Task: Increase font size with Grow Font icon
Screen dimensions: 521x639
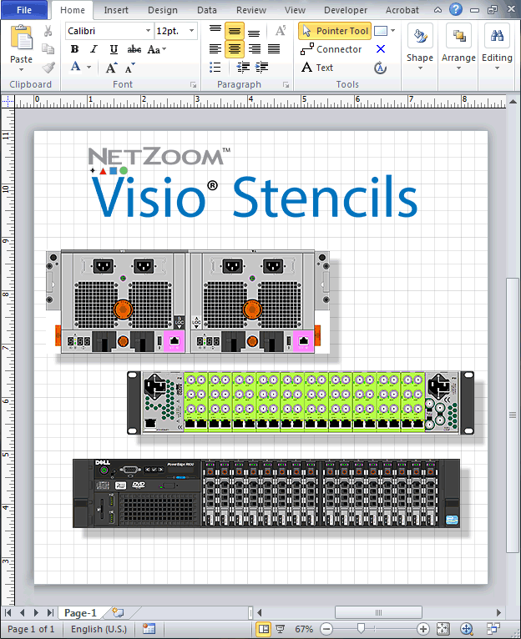Action: pos(111,68)
